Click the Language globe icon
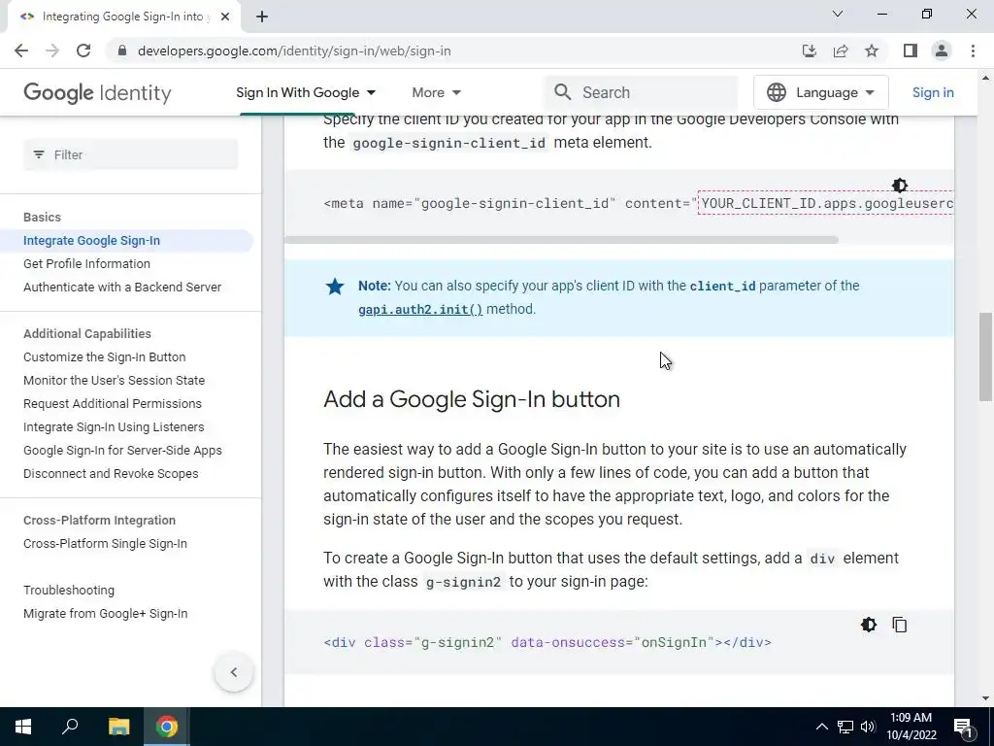994x746 pixels. (776, 92)
